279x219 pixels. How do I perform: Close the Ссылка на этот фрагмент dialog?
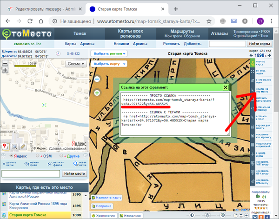[x=226, y=87]
